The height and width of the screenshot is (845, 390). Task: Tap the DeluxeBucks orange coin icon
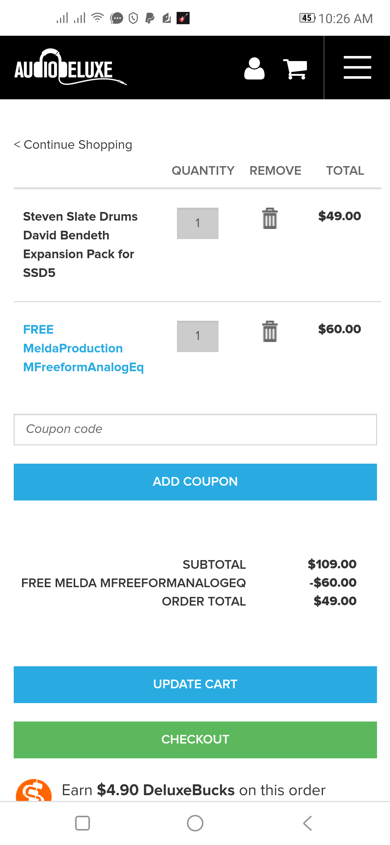pos(34,791)
